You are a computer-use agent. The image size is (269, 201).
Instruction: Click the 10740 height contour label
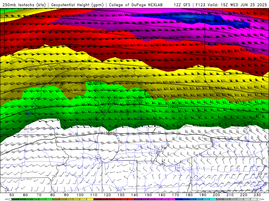90,46
